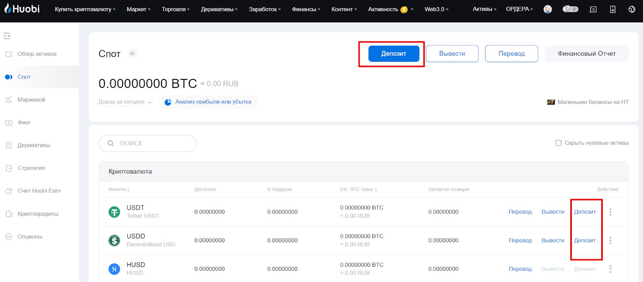Image resolution: width=643 pixels, height=282 pixels.
Task: Collapse the sidebar menu icon
Action: (6, 36)
